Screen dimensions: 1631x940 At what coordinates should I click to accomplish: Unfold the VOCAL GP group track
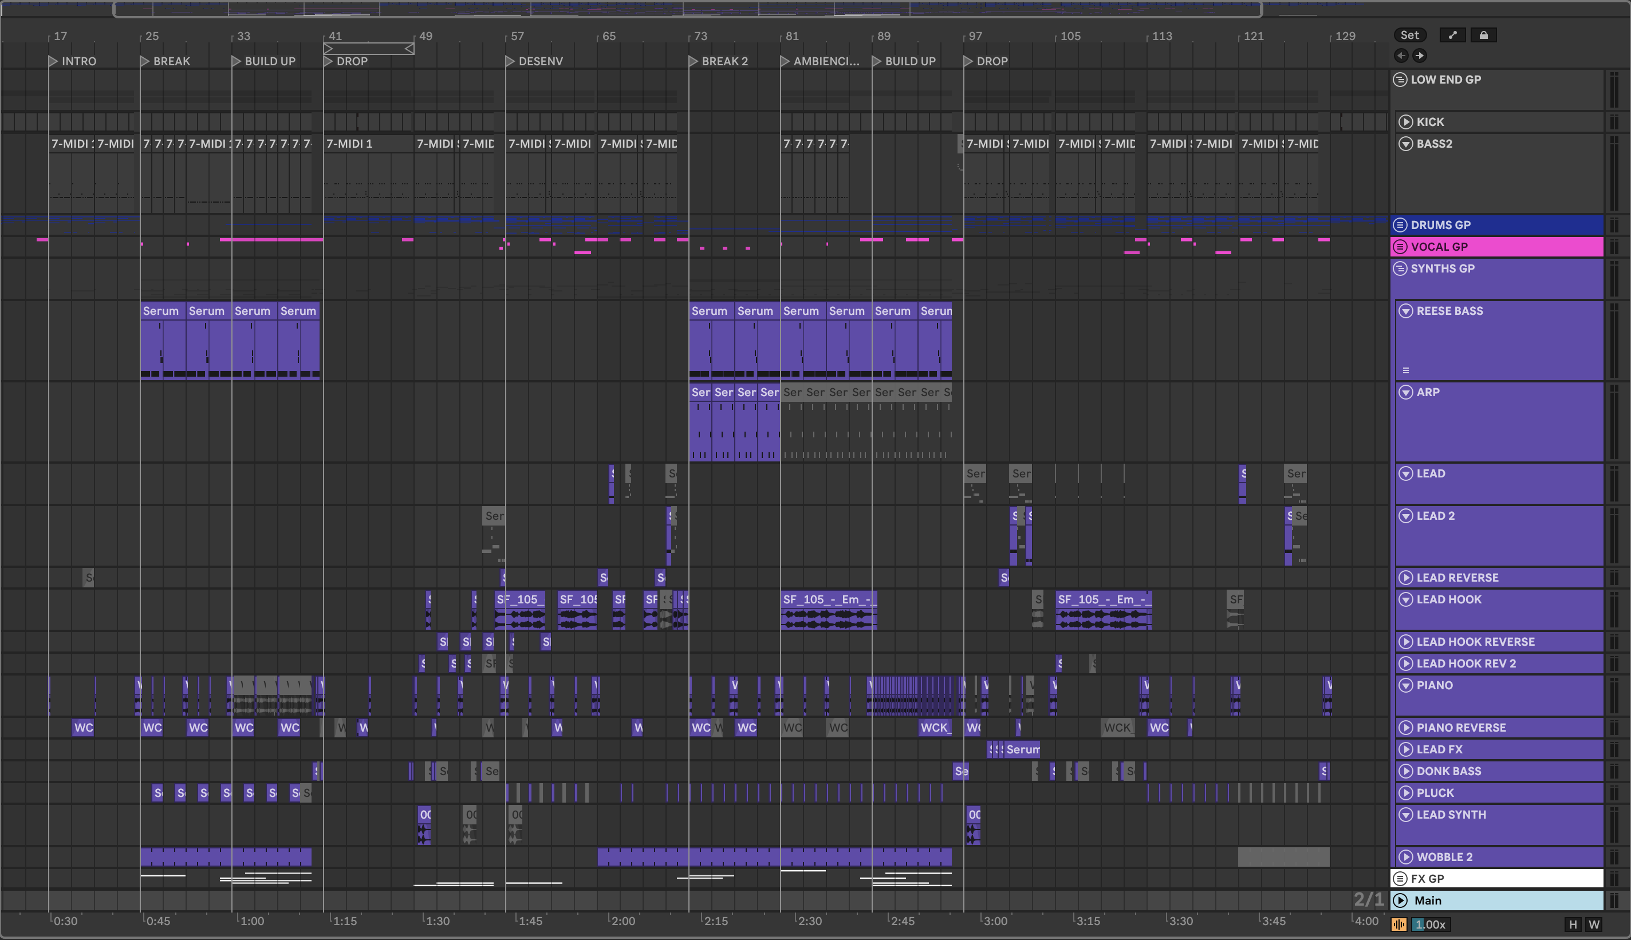pyautogui.click(x=1399, y=247)
